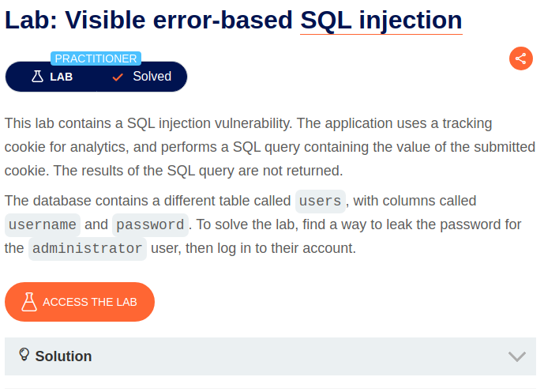The image size is (544, 392).
Task: Click the flask icon in LAB badge
Action: [x=37, y=77]
